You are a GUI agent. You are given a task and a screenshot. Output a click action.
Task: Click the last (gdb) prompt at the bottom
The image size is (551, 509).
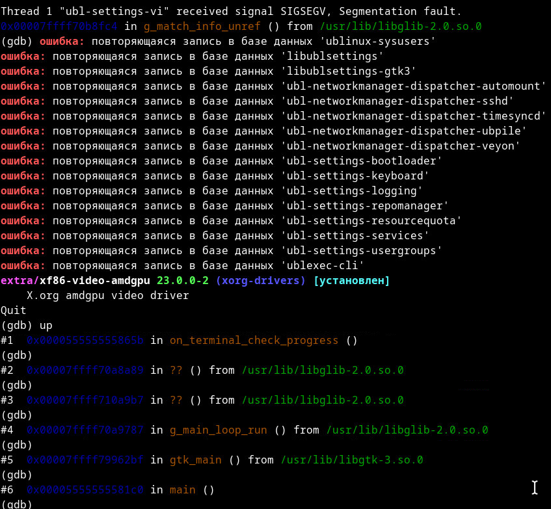pyautogui.click(x=16, y=504)
